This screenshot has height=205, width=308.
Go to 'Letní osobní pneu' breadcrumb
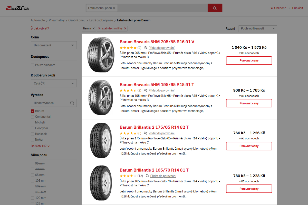pyautogui.click(x=101, y=20)
